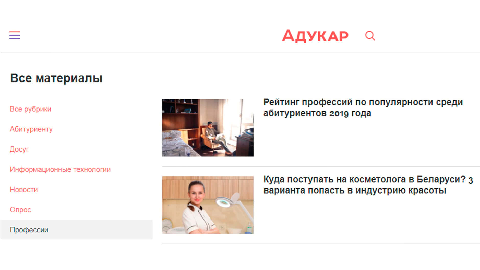Click the search magnifier icon

point(370,36)
